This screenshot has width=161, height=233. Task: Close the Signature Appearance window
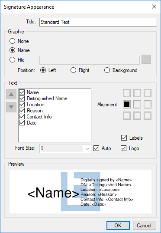[154, 7]
